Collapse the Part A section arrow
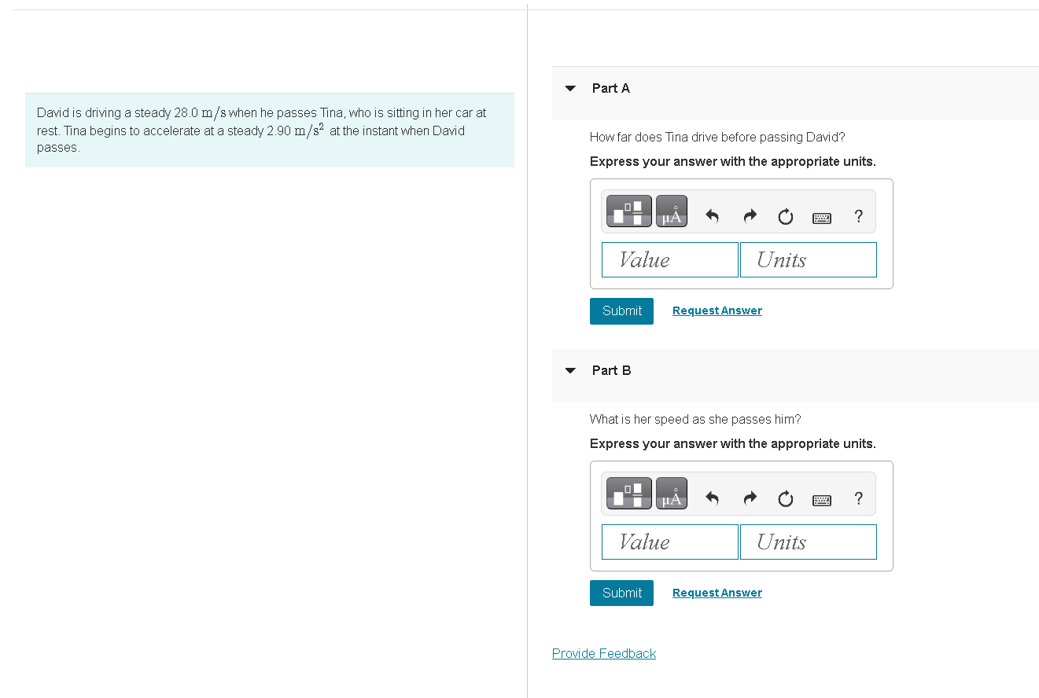Screen dimensions: 1039x698 571,88
